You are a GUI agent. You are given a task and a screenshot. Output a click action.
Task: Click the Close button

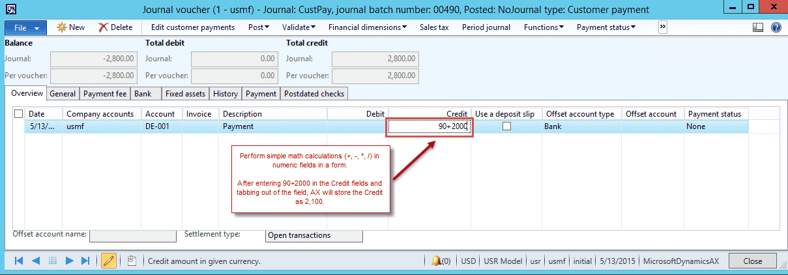pyautogui.click(x=752, y=261)
